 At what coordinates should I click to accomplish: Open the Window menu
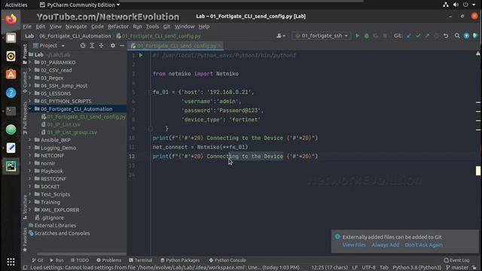[x=185, y=26]
